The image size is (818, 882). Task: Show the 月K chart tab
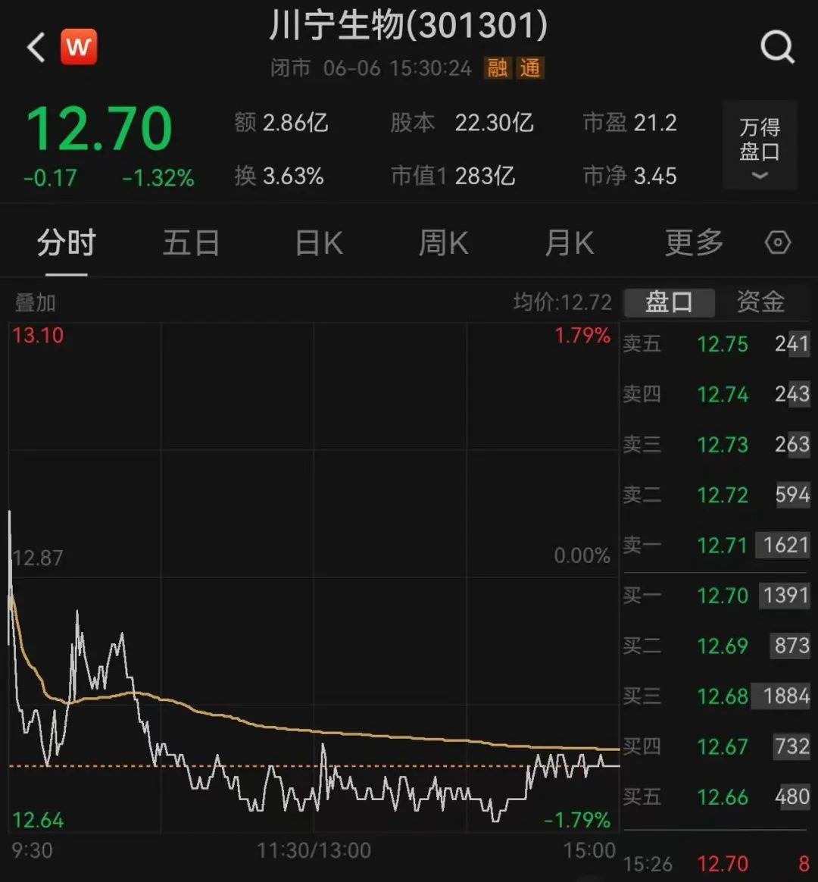point(569,243)
